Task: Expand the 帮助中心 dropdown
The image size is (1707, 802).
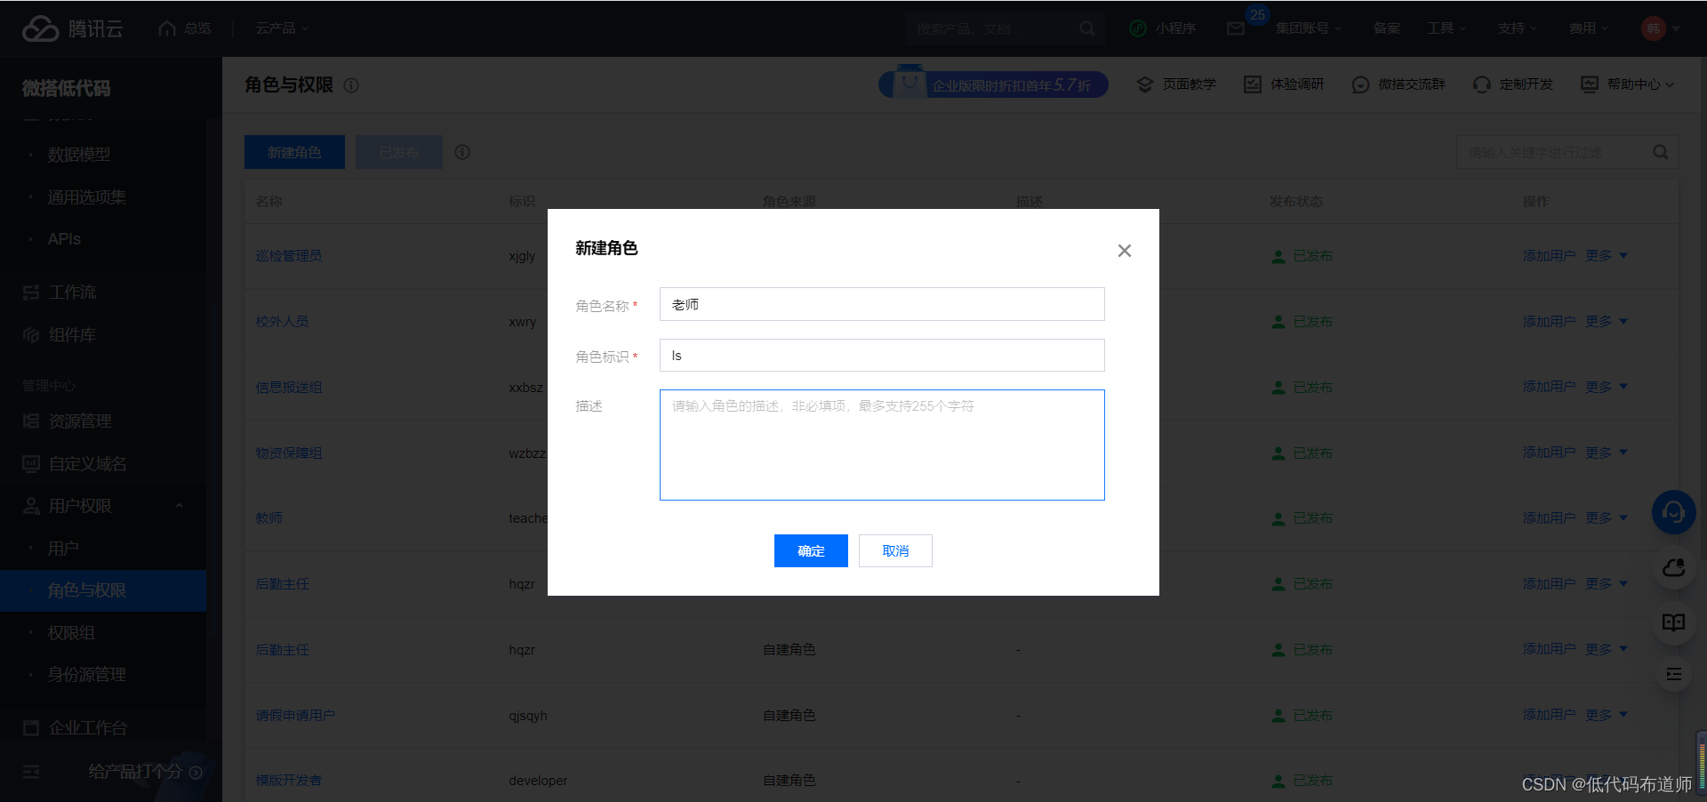Action: (1627, 84)
